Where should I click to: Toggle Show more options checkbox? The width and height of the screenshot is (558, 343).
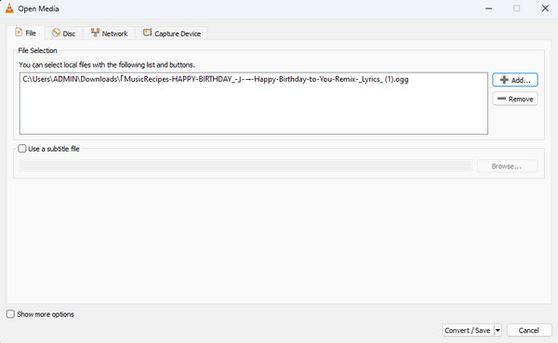pyautogui.click(x=10, y=314)
